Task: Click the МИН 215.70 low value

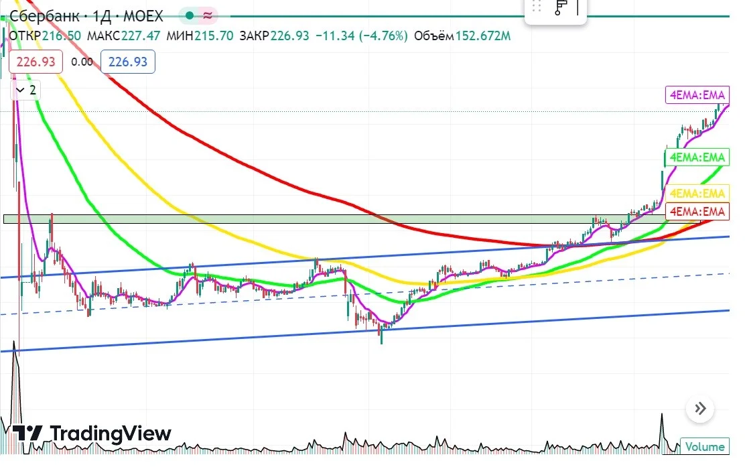Action: tap(200, 36)
